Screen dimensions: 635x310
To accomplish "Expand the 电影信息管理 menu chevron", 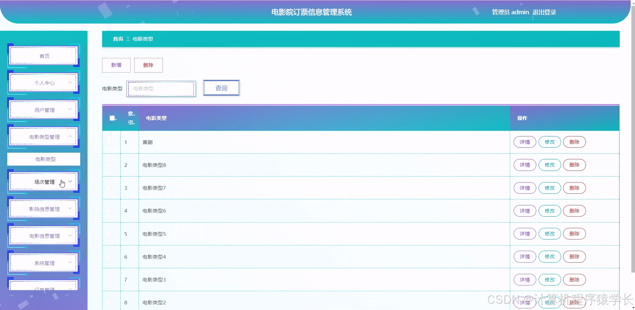I will (70, 235).
